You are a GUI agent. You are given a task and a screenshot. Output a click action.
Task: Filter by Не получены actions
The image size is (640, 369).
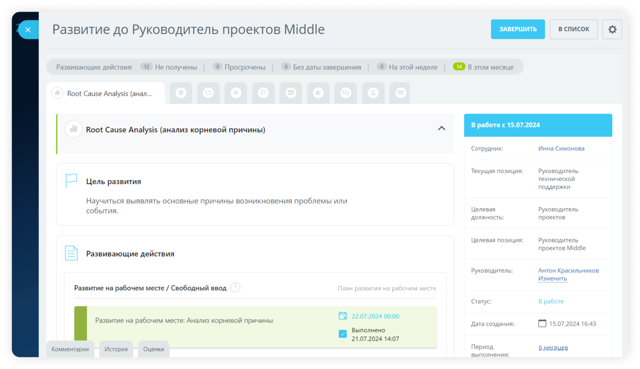(x=168, y=67)
